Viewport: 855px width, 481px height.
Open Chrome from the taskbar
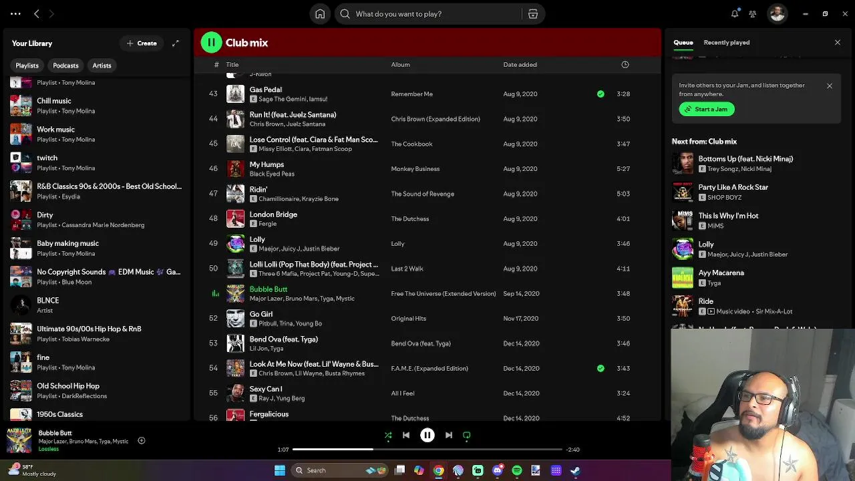click(x=438, y=470)
